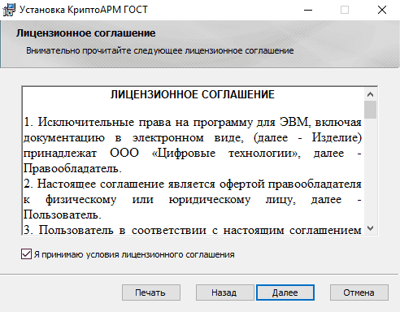The height and width of the screenshot is (312, 400).
Task: Click the installer icon in the title bar
Action: (9, 10)
